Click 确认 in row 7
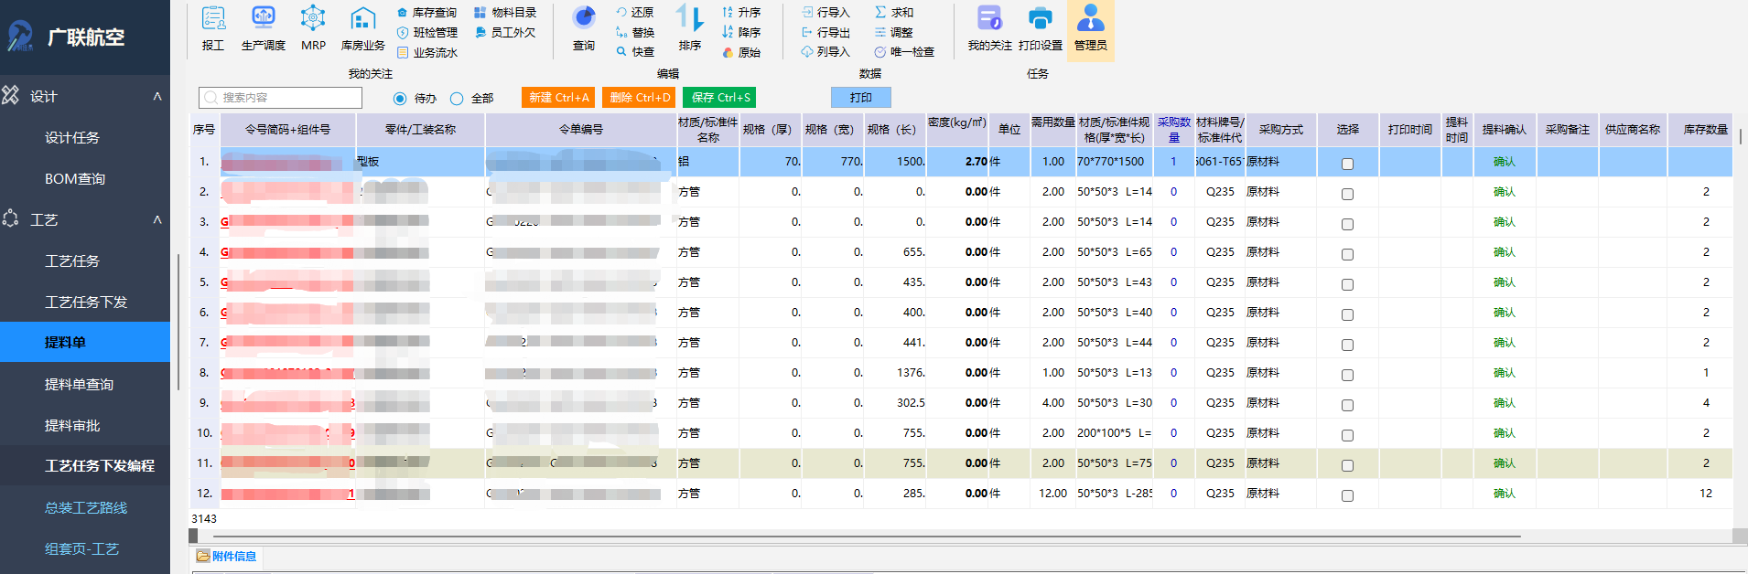The width and height of the screenshot is (1748, 574). (1504, 343)
